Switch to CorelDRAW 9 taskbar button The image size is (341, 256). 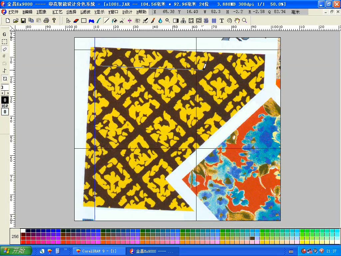pos(99,251)
